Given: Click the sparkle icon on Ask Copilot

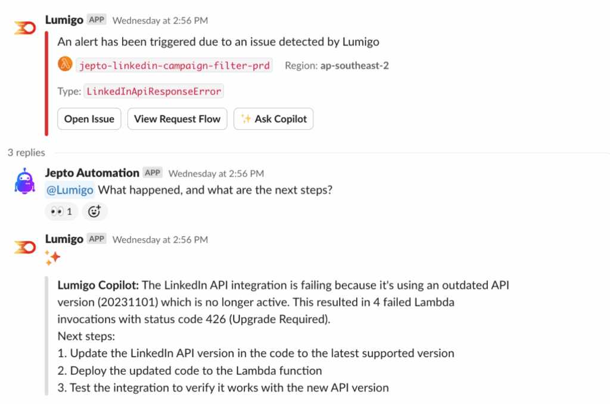Looking at the screenshot, I should [246, 118].
